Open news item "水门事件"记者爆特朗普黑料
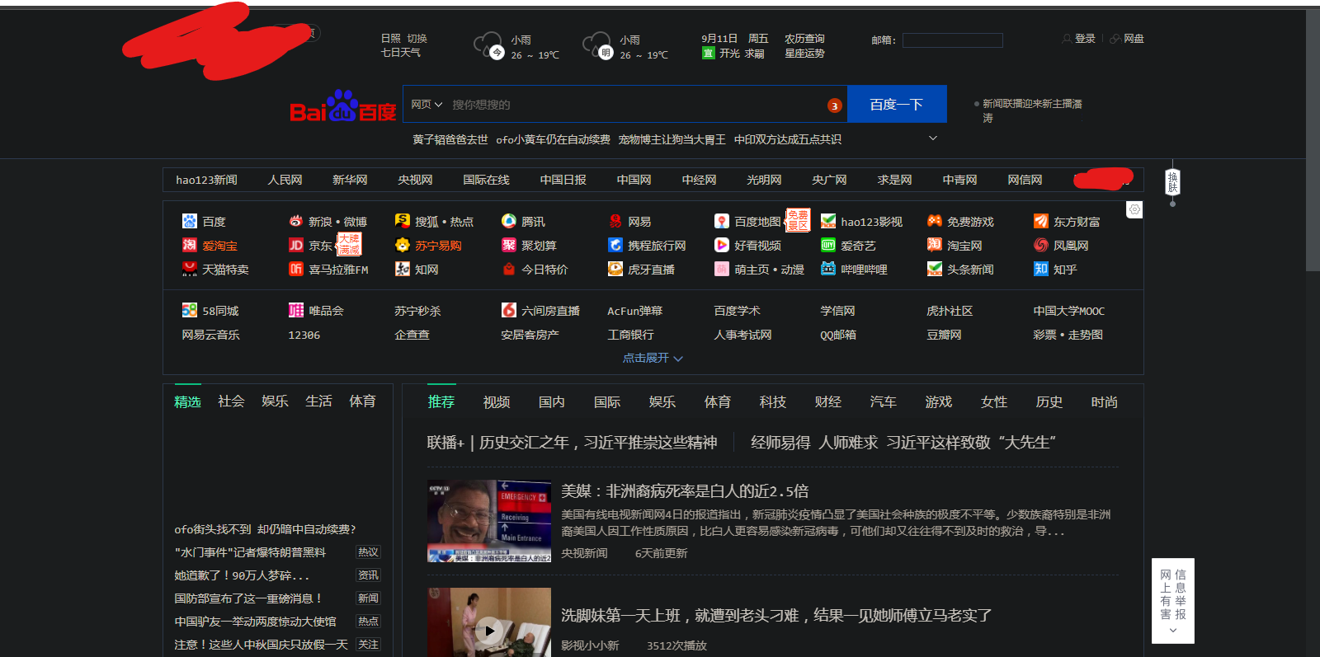 click(250, 552)
